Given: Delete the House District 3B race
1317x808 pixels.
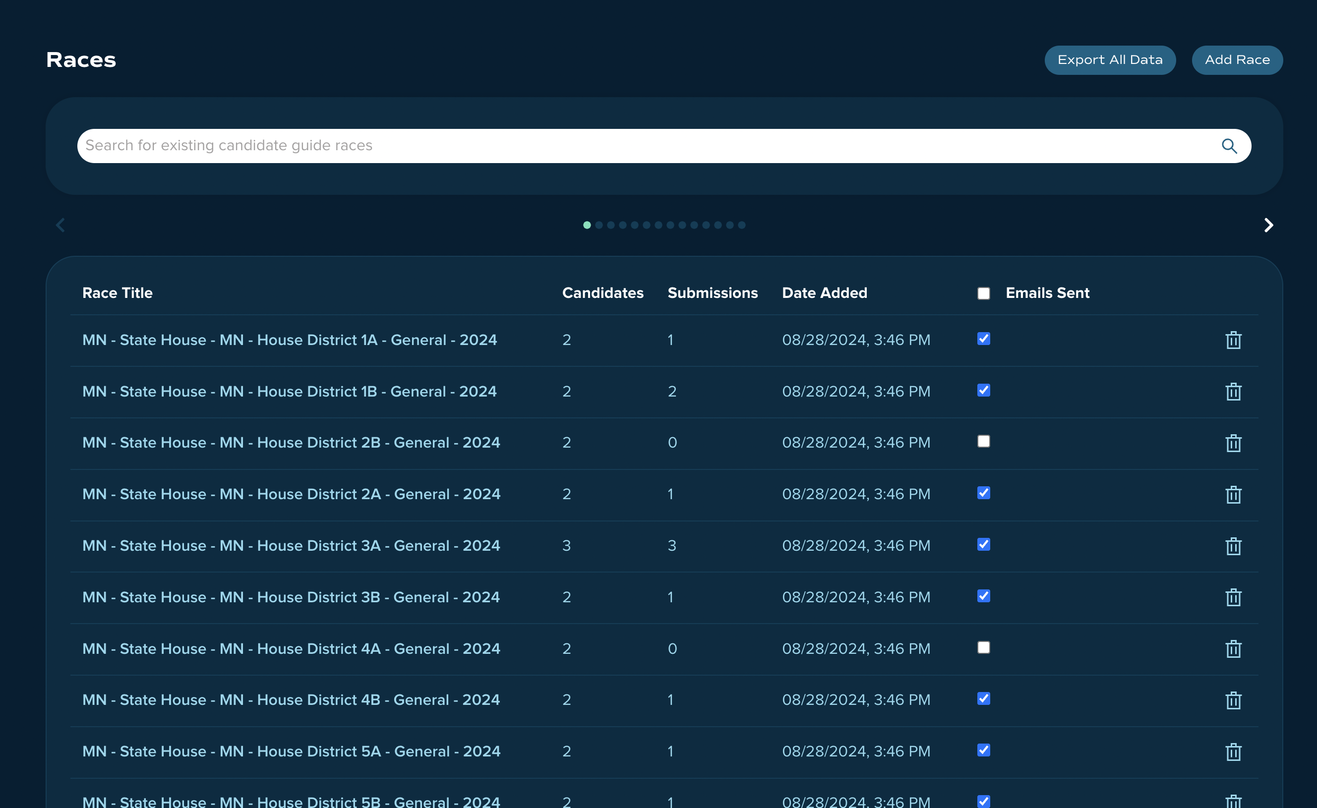Looking at the screenshot, I should click(x=1233, y=597).
